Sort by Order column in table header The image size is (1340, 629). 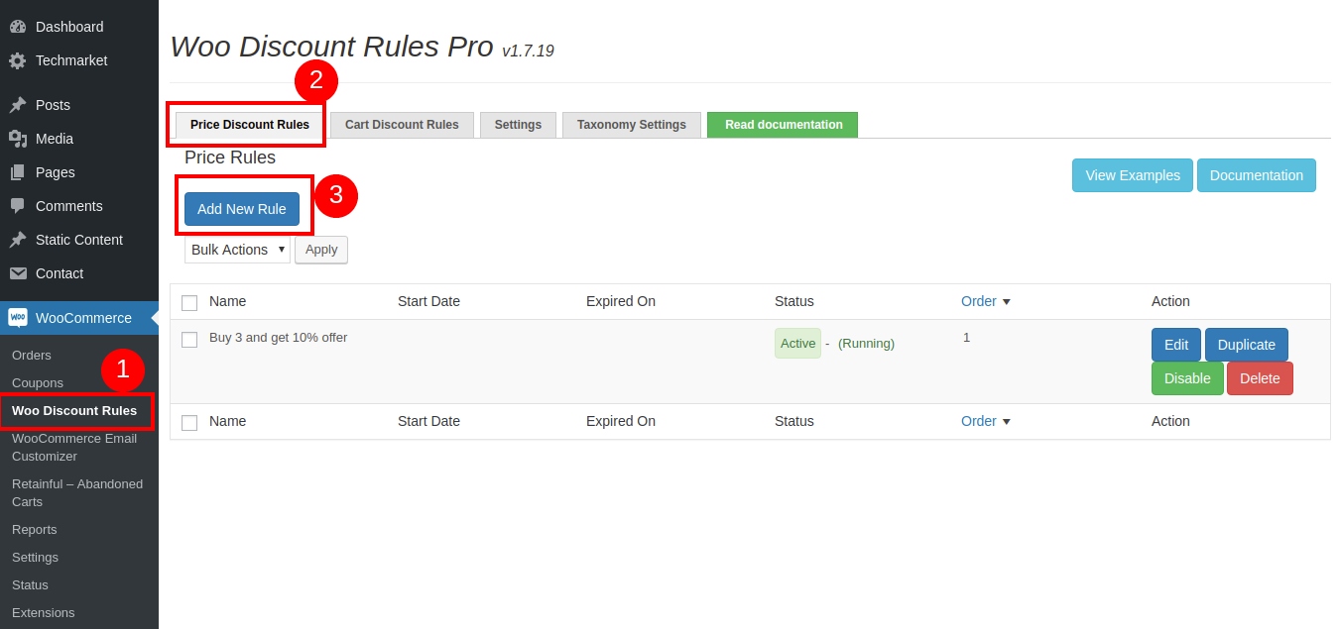click(985, 301)
